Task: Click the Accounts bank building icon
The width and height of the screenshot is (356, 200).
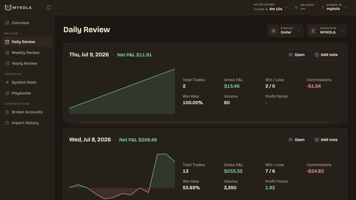Action: (313, 31)
